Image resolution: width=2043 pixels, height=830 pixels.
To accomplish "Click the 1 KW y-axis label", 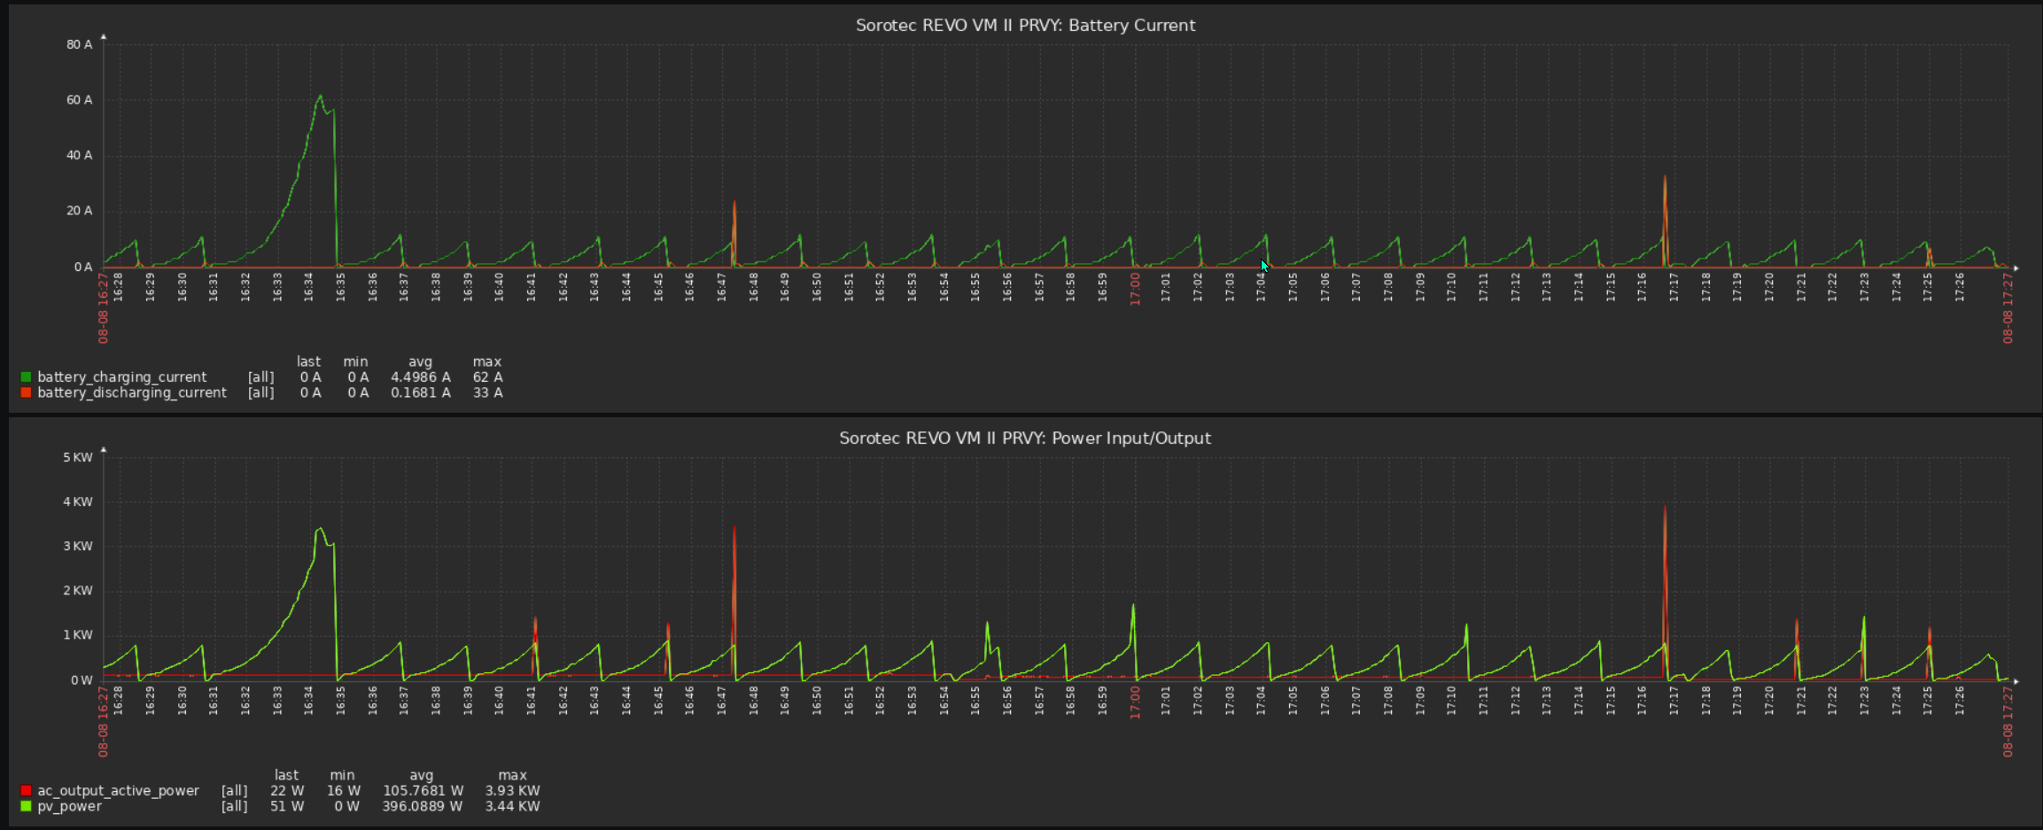I will coord(77,635).
